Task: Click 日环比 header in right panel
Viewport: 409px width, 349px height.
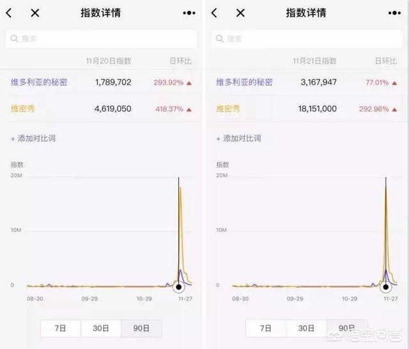Action: point(386,61)
